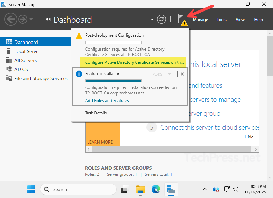Click Server Manager taskbar icon
The height and width of the screenshot is (198, 273).
[x=171, y=189]
